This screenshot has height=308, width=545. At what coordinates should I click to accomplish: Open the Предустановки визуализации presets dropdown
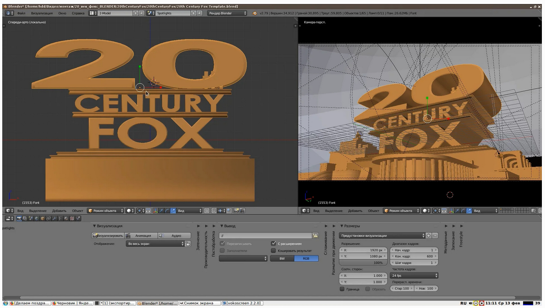382,235
